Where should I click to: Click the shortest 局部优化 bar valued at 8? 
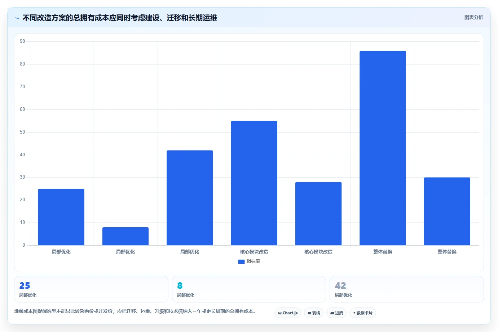(x=125, y=236)
